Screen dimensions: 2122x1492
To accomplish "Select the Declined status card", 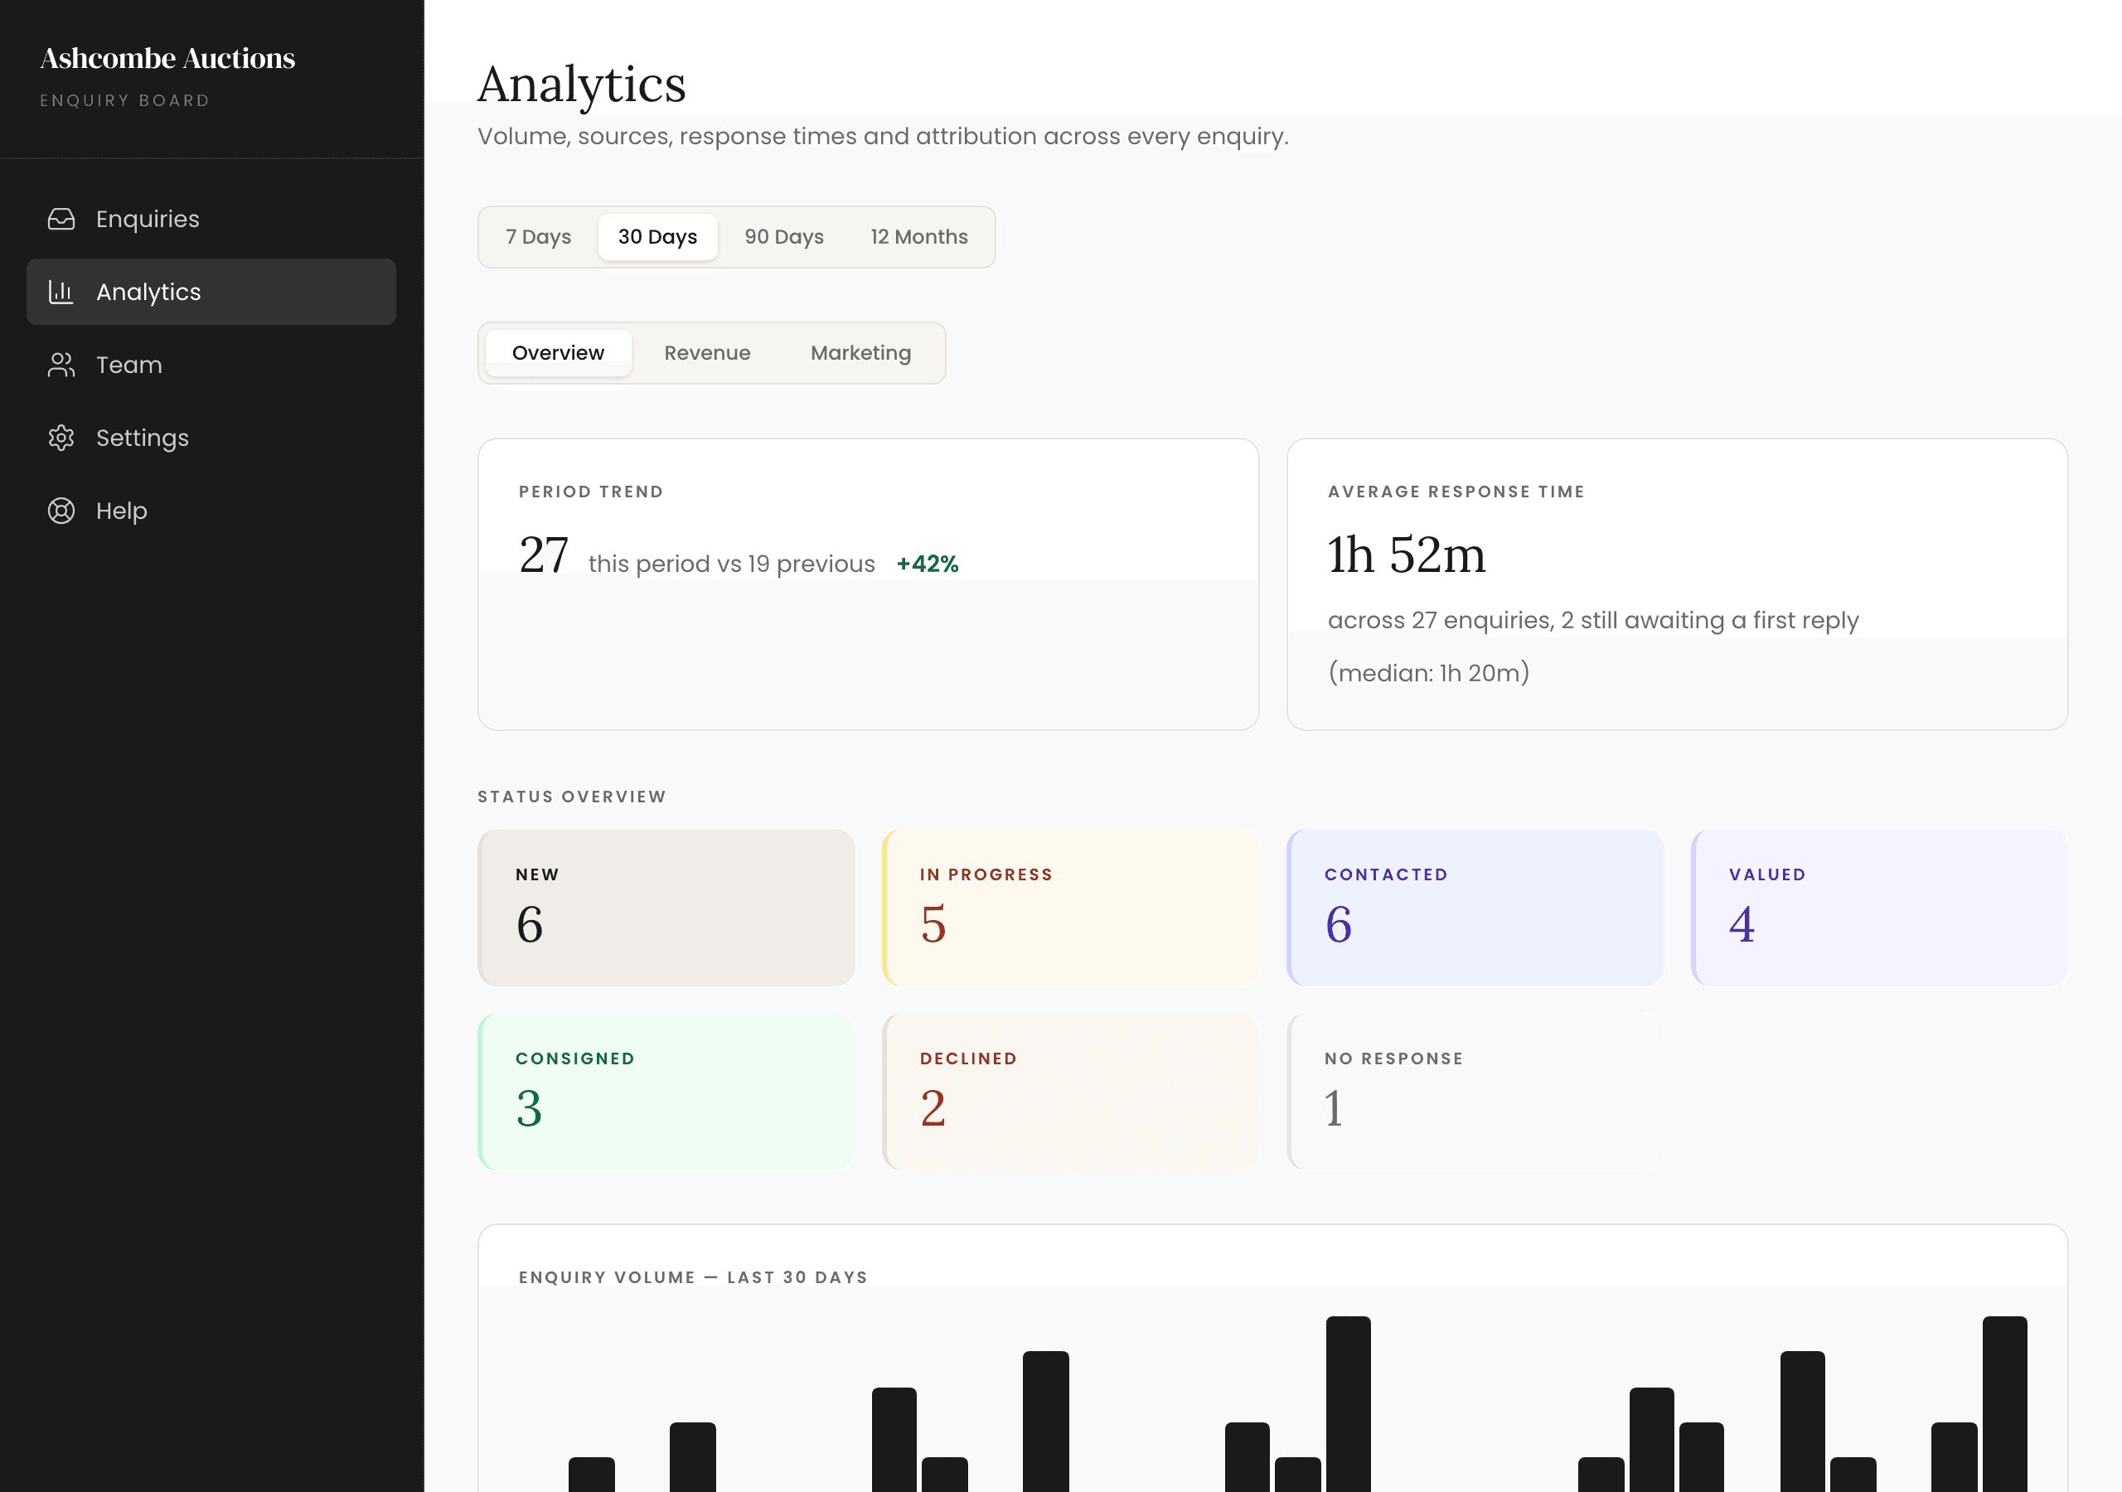I will click(1071, 1092).
